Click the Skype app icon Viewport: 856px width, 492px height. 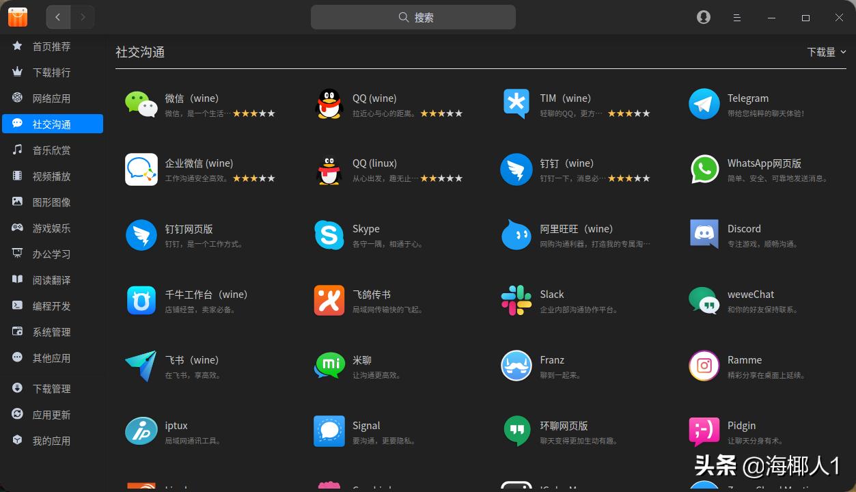pyautogui.click(x=329, y=235)
